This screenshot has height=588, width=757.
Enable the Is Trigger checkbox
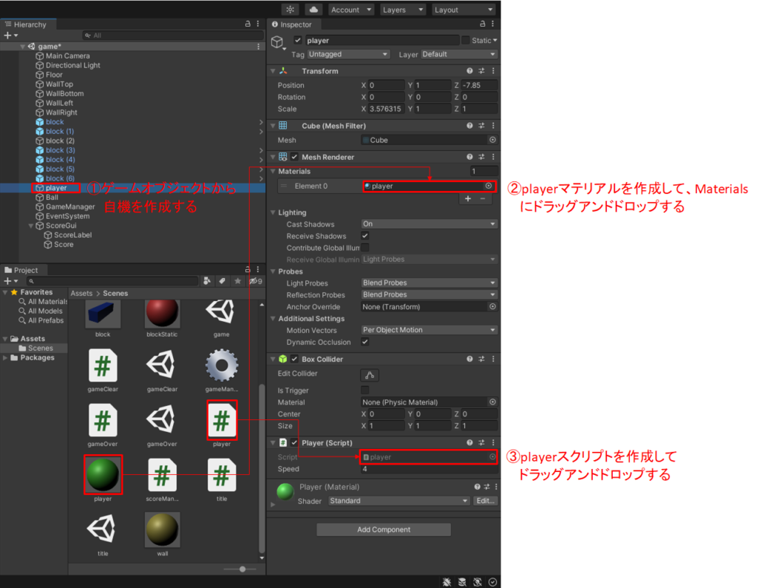[365, 391]
